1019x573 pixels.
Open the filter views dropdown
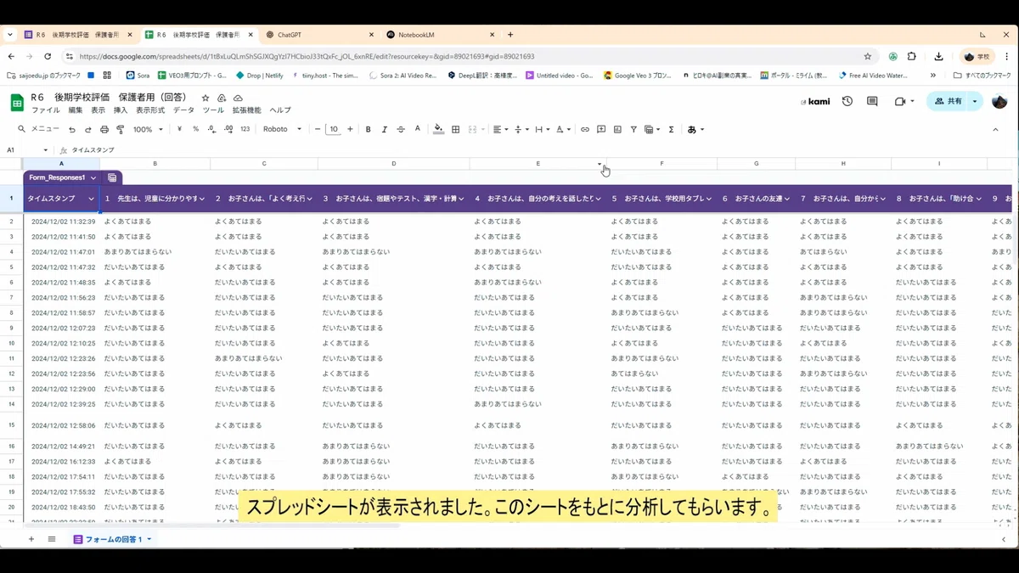(x=652, y=130)
